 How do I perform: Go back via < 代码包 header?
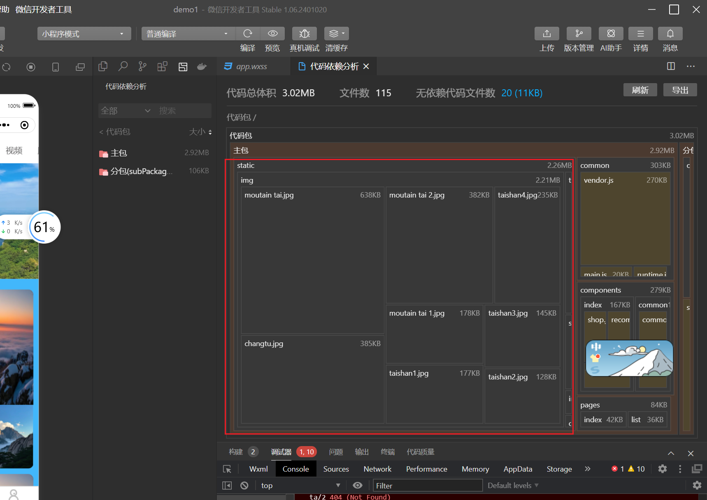115,132
